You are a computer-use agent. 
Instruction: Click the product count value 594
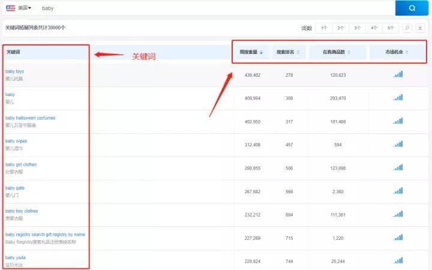(338, 145)
